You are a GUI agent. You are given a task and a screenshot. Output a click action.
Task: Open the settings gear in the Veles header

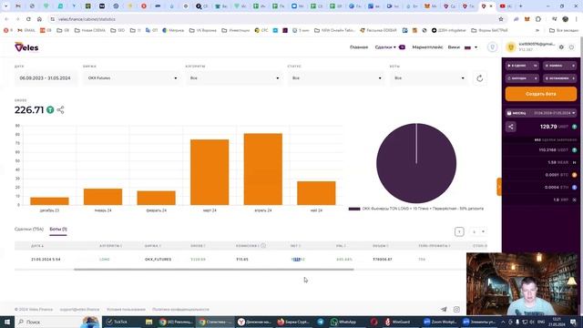(561, 47)
